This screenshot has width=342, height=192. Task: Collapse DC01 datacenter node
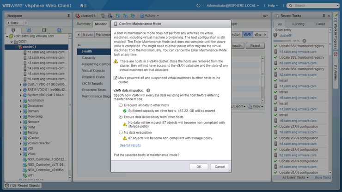tap(12, 42)
